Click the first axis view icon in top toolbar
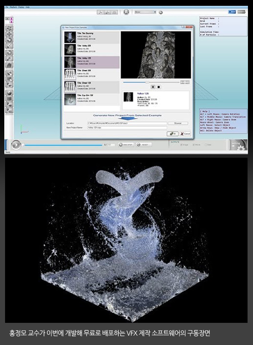253x345 pixels. click(100, 12)
